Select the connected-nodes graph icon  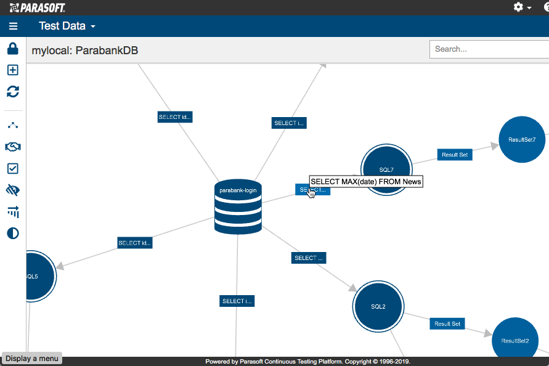coord(13,125)
